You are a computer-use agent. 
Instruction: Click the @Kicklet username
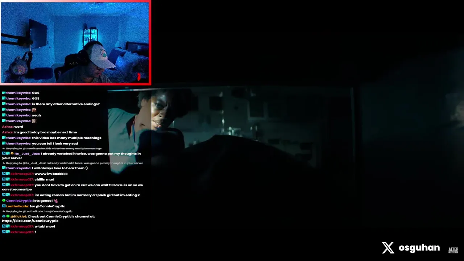[18, 216]
